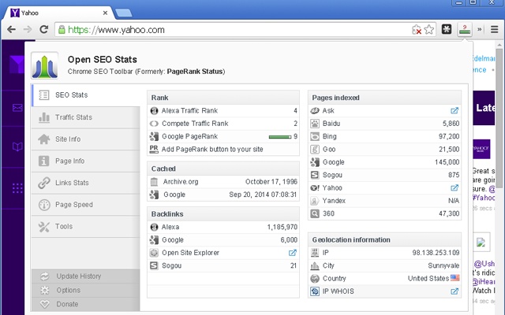Click Google pages indexed value 145,000
Screen dimensions: 505x315
[x=447, y=162]
